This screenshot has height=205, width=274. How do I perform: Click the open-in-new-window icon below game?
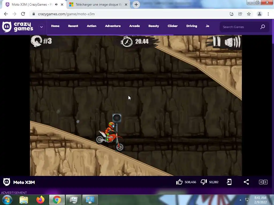click(229, 182)
